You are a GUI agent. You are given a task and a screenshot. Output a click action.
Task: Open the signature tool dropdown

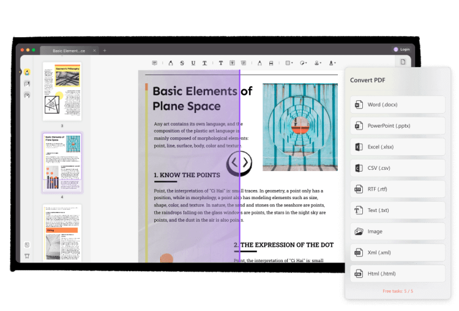(x=332, y=63)
